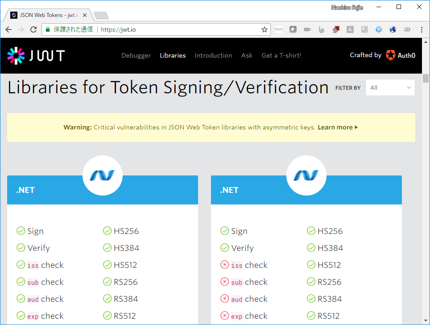Open the Filter By dropdown
This screenshot has width=430, height=325.
pyautogui.click(x=390, y=87)
